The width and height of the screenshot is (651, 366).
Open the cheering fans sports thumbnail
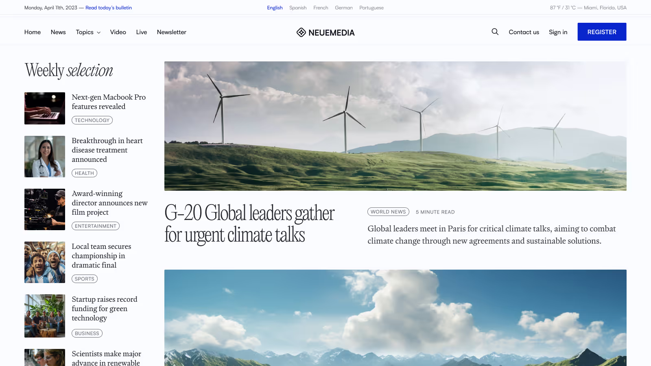[45, 262]
